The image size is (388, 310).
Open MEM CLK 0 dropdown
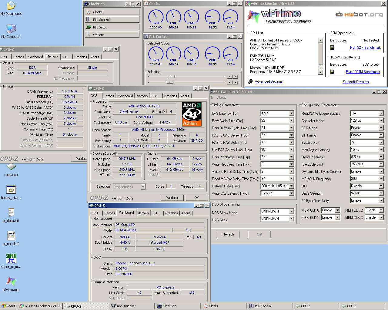337,210
